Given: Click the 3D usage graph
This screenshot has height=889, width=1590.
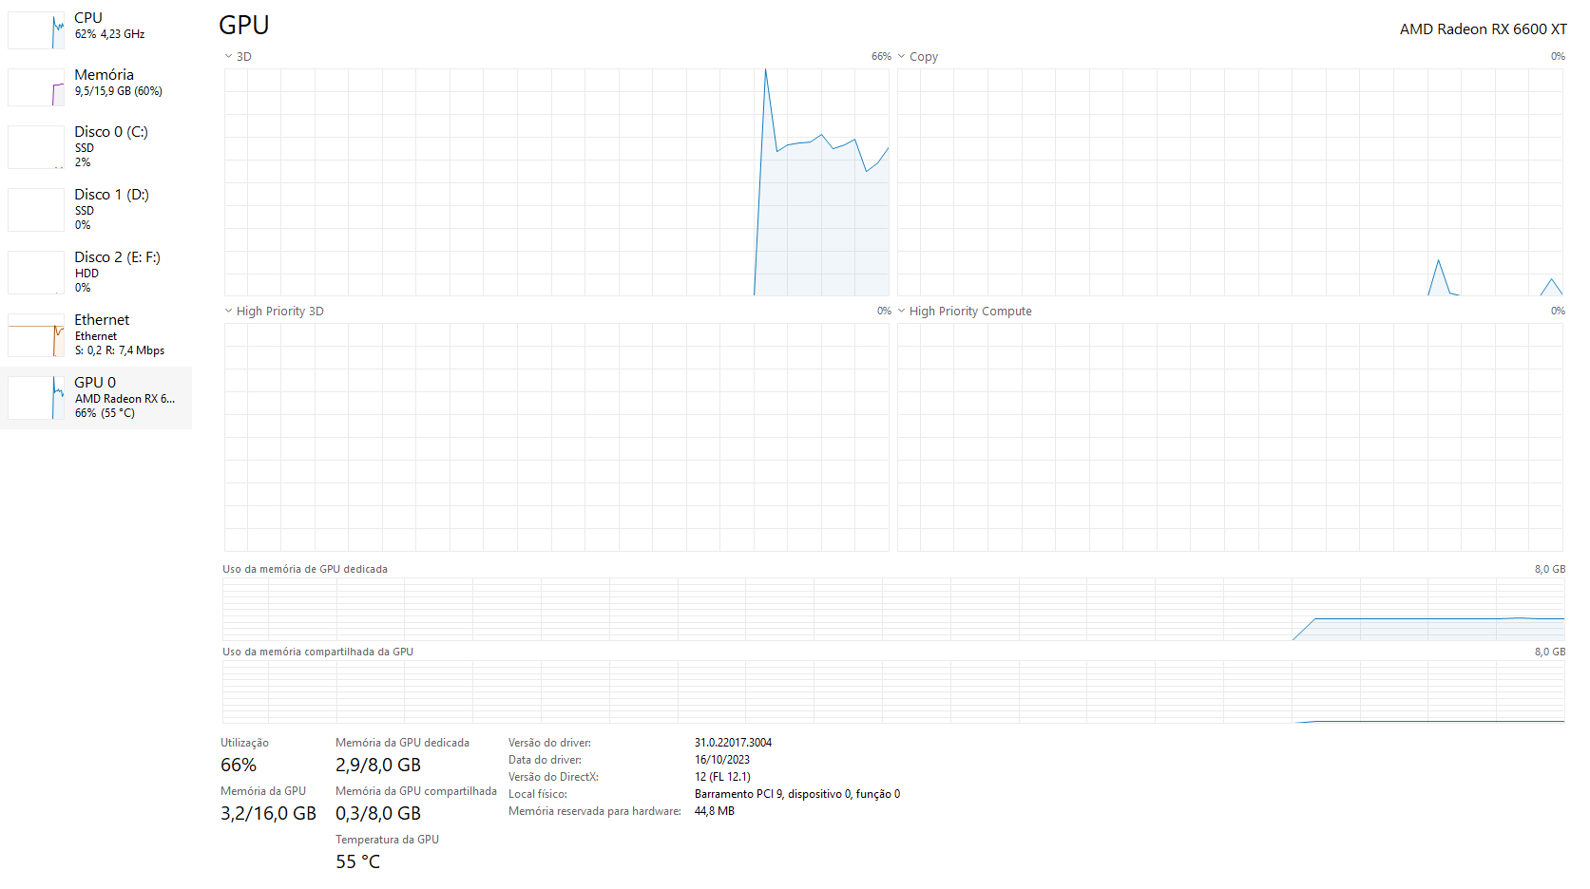Looking at the screenshot, I should tap(557, 181).
